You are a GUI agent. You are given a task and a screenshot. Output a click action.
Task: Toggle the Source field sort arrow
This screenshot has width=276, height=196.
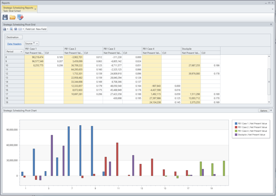pyautogui.click(x=37, y=44)
